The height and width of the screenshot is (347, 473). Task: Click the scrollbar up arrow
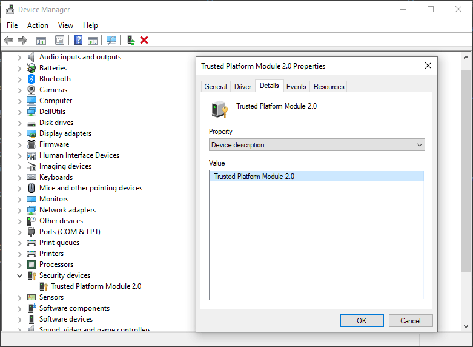pyautogui.click(x=466, y=57)
